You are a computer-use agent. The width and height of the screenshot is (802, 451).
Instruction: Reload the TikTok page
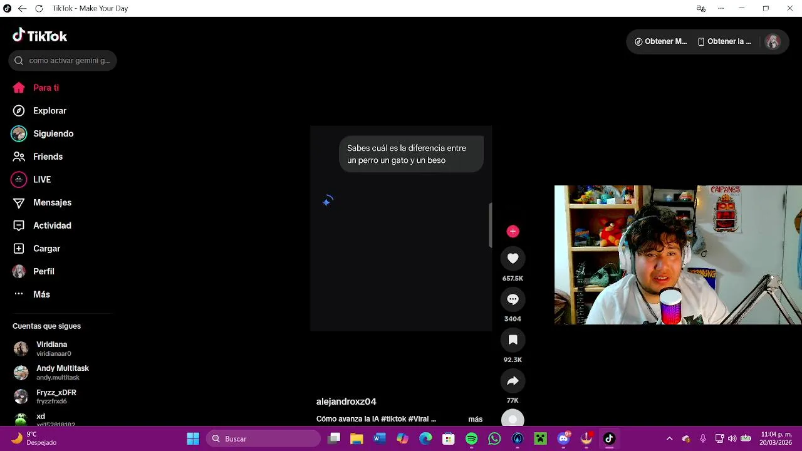tap(39, 8)
